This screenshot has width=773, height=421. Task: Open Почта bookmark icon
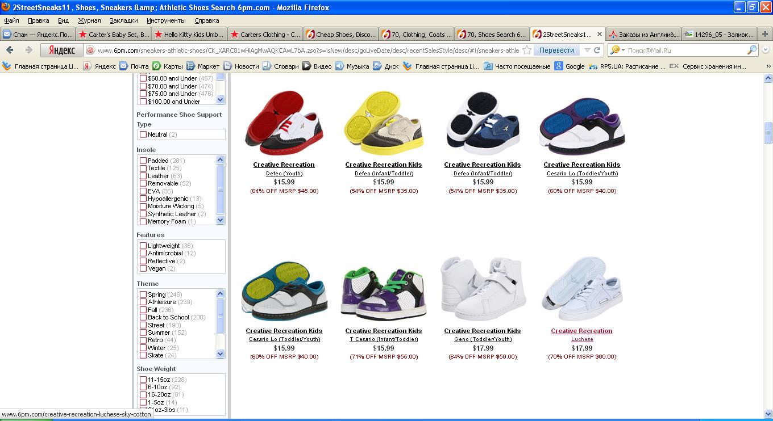[x=124, y=66]
